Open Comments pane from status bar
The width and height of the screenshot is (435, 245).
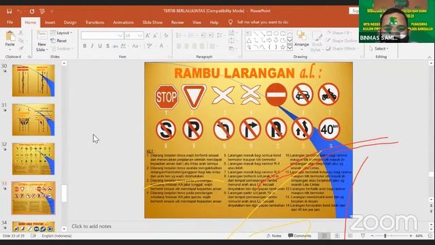[x=300, y=236]
